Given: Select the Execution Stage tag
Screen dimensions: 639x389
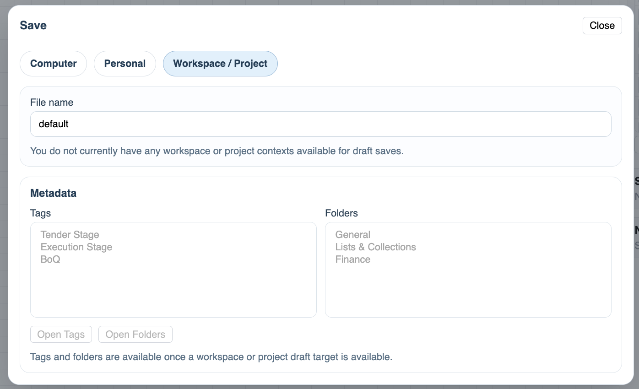Looking at the screenshot, I should point(76,247).
